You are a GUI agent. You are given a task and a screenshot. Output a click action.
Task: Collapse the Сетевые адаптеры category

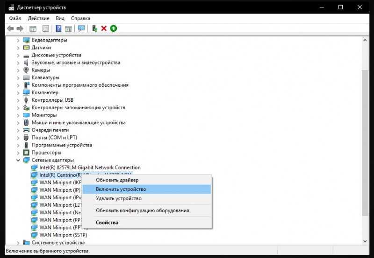tap(18, 160)
